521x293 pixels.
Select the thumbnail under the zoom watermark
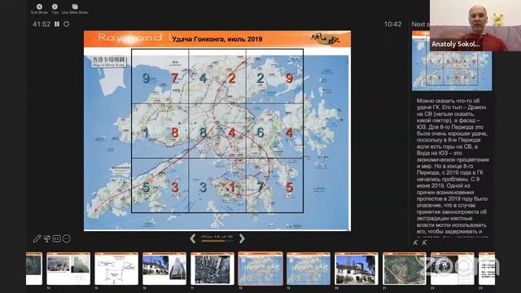click(x=453, y=269)
